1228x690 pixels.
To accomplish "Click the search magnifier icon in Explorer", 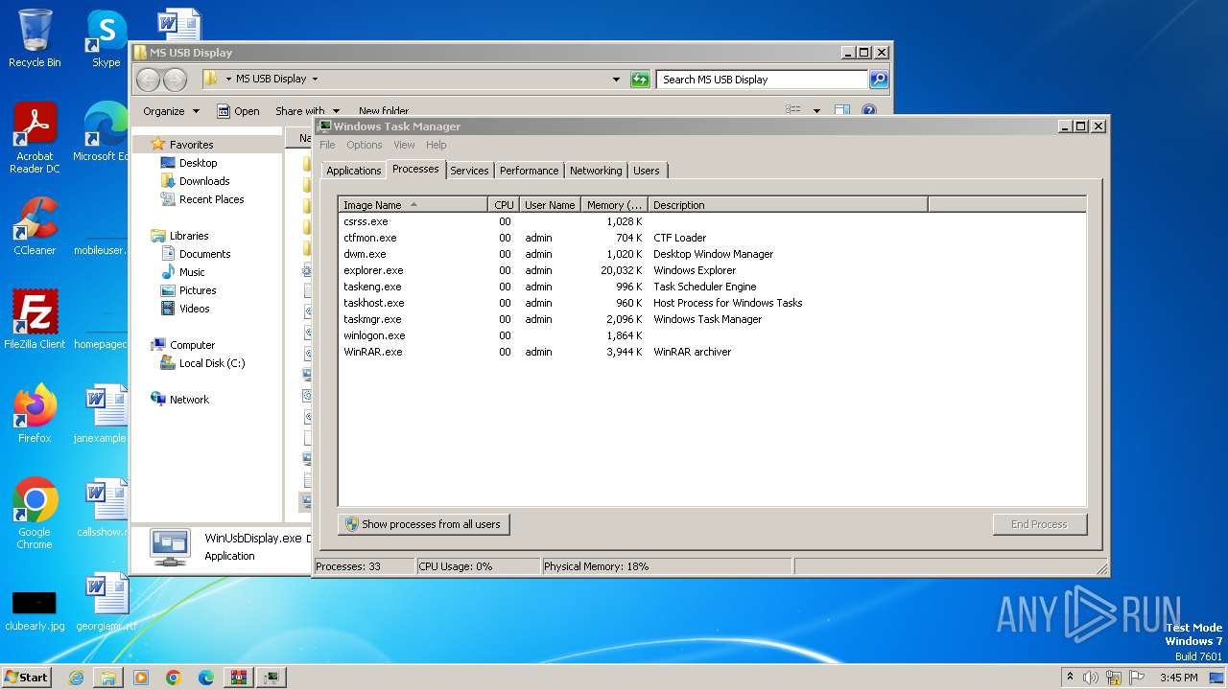I will (x=878, y=80).
